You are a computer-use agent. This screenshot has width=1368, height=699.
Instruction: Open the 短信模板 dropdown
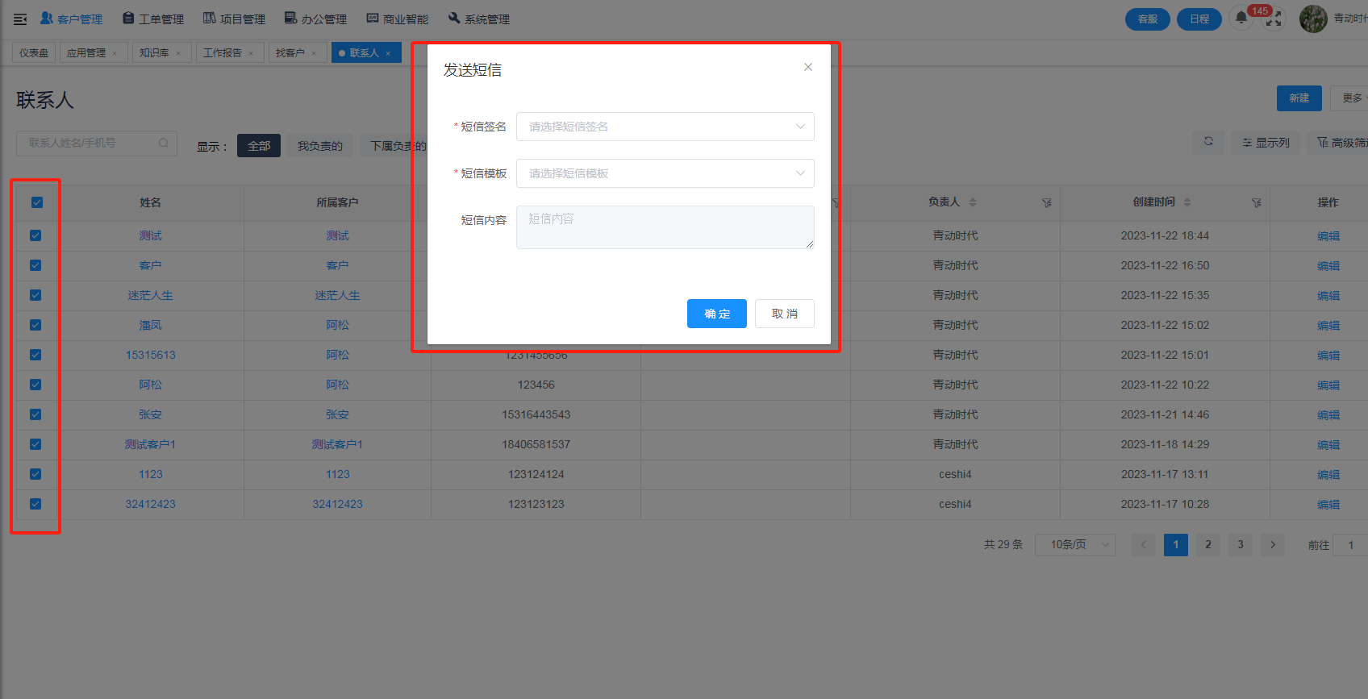pos(665,173)
